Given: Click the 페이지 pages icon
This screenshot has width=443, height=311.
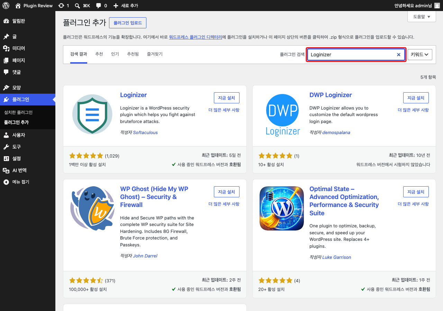Looking at the screenshot, I should click(6, 60).
